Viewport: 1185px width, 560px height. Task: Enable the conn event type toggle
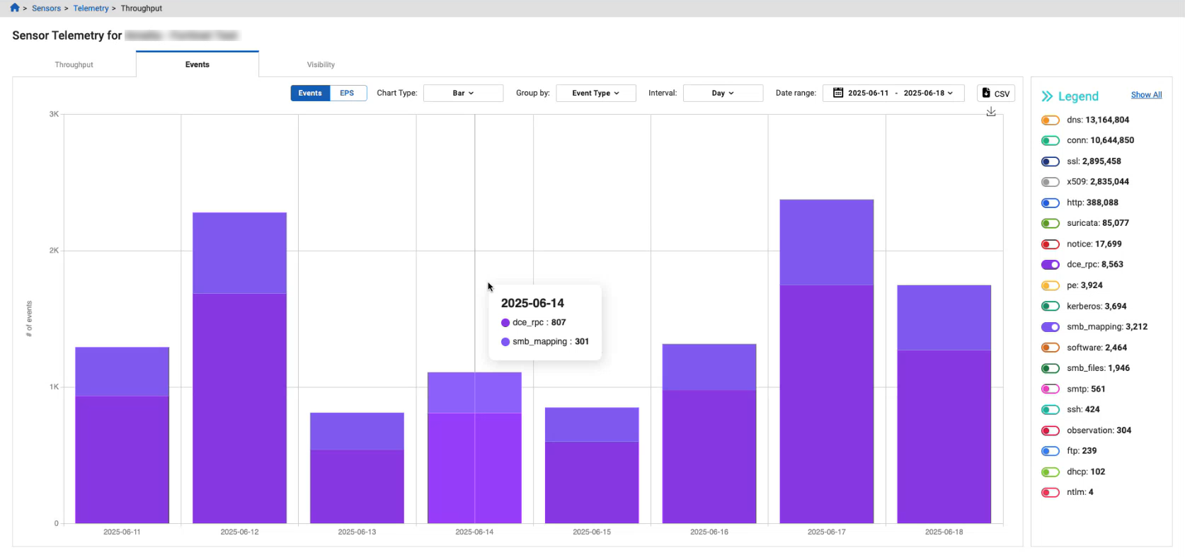coord(1050,141)
